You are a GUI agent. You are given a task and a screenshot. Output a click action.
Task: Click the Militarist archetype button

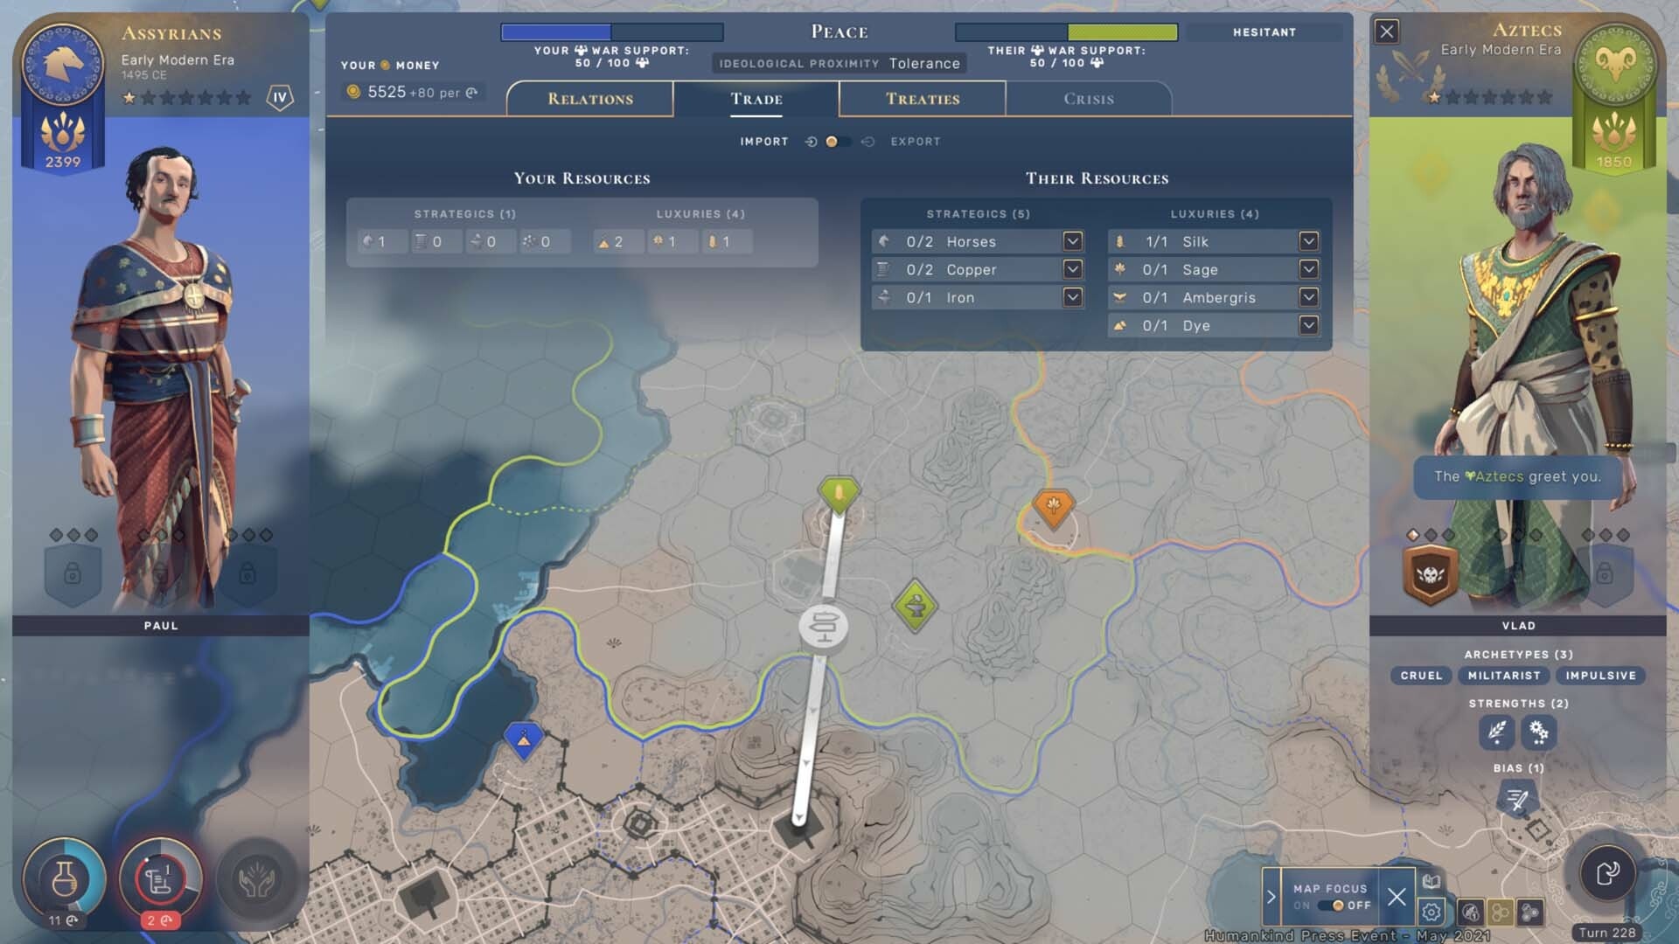click(x=1502, y=675)
